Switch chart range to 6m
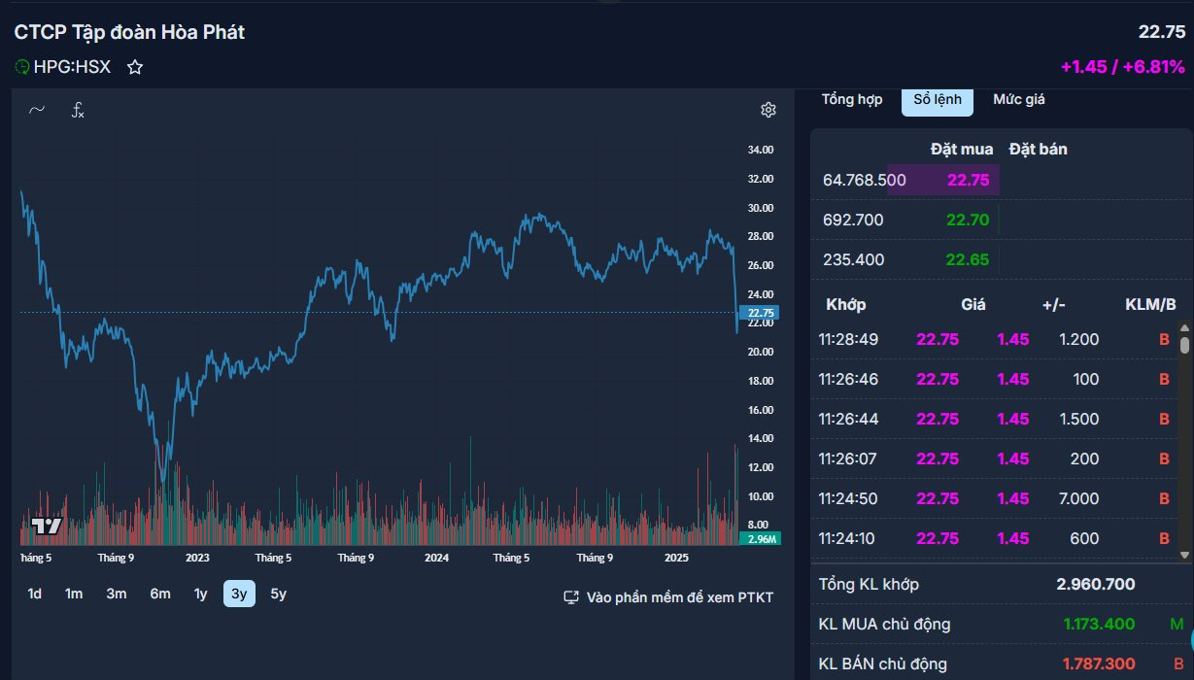 [160, 594]
